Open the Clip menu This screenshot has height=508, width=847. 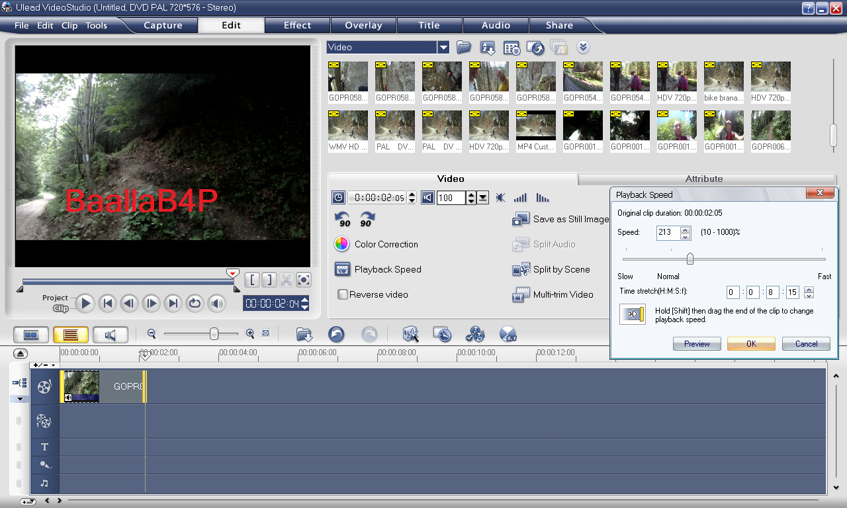coord(69,26)
